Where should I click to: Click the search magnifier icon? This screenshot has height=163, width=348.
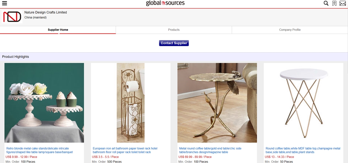[326, 3]
